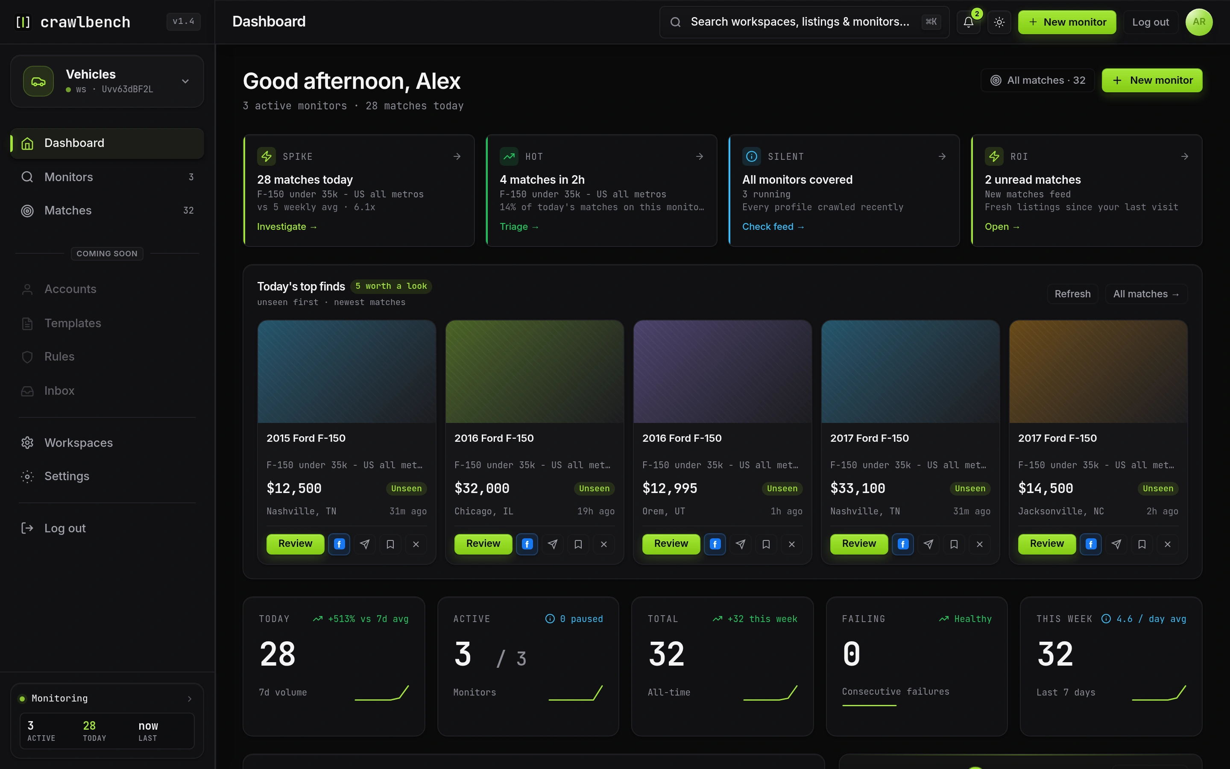This screenshot has height=769, width=1230.
Task: Open arrow on the SILENT card
Action: tap(942, 157)
